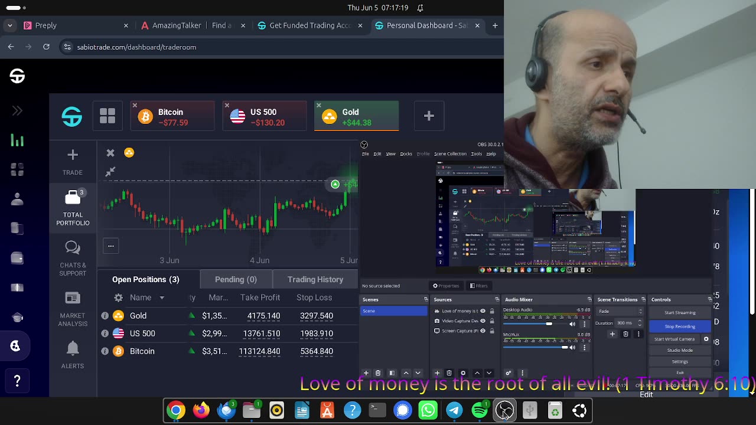Click Stop Recording in OBS

click(x=680, y=326)
